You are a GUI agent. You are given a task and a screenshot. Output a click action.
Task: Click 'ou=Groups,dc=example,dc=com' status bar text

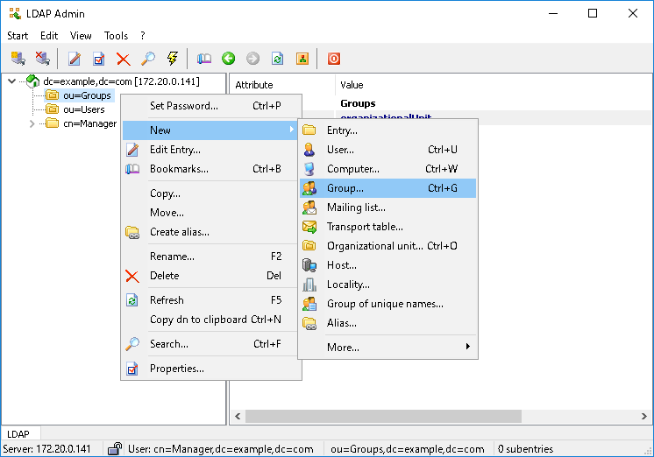tap(408, 449)
